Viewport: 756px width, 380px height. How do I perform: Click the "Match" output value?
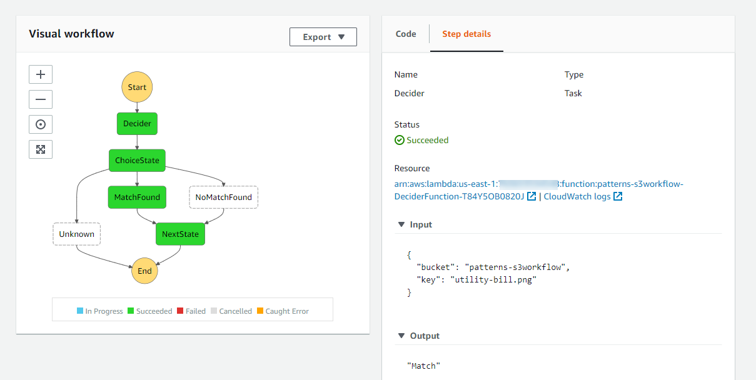pyautogui.click(x=424, y=365)
